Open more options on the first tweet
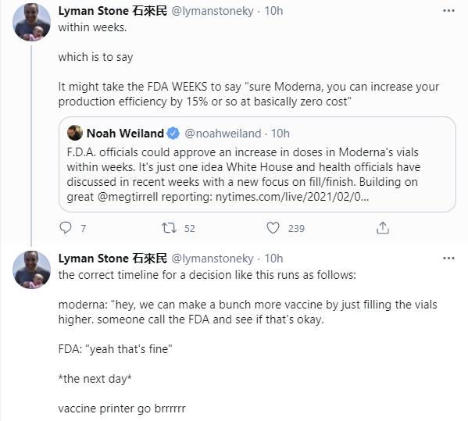Viewport: 468px width, 421px height. point(448,11)
